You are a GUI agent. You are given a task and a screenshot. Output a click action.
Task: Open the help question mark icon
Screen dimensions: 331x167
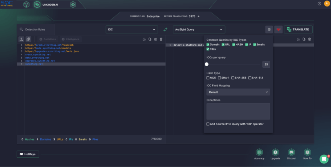(319, 4)
